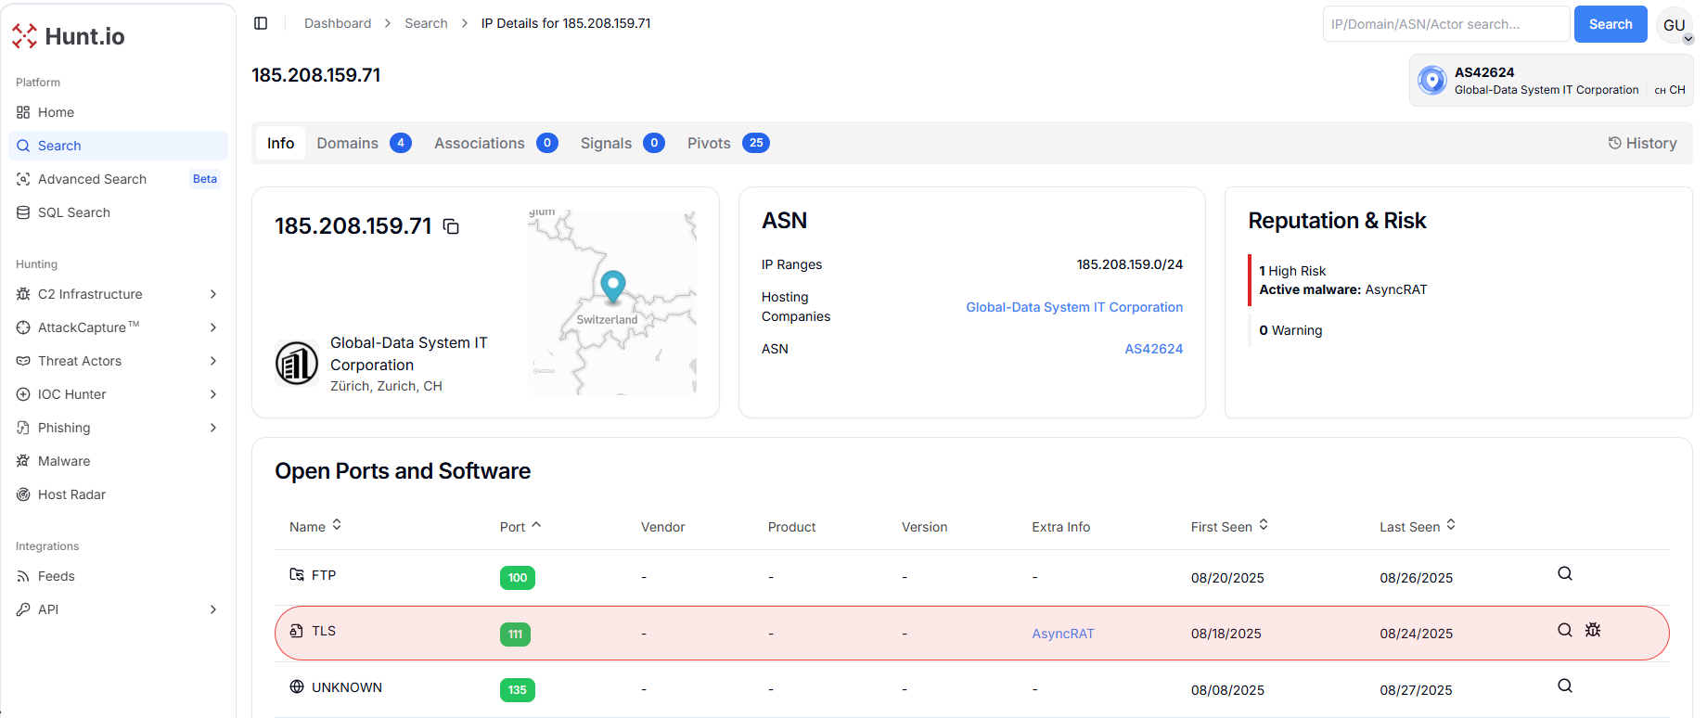Open Search in the sidebar
Viewport: 1707px width, 718px height.
(118, 146)
